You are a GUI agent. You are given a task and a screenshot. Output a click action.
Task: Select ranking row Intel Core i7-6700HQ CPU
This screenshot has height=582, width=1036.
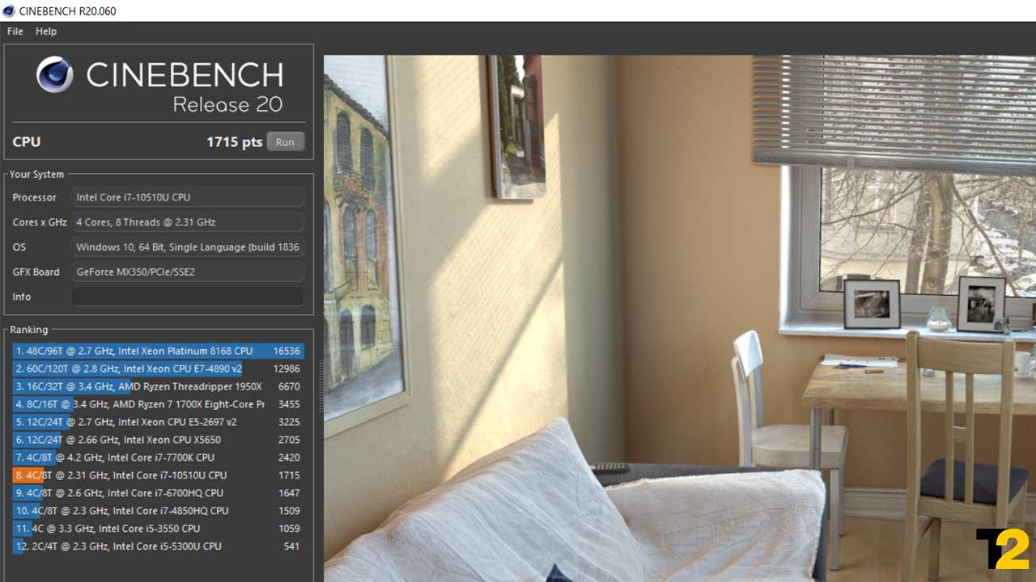point(158,493)
